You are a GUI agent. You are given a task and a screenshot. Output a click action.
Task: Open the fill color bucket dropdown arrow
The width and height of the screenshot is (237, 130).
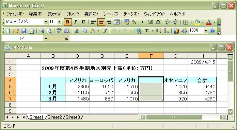[203, 22]
